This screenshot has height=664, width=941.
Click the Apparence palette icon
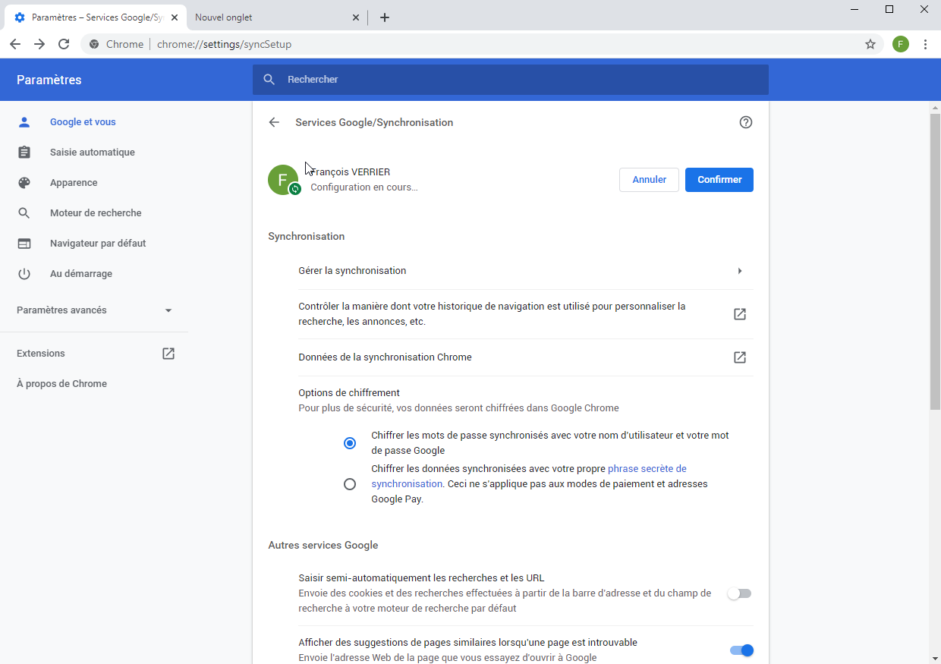(x=24, y=182)
